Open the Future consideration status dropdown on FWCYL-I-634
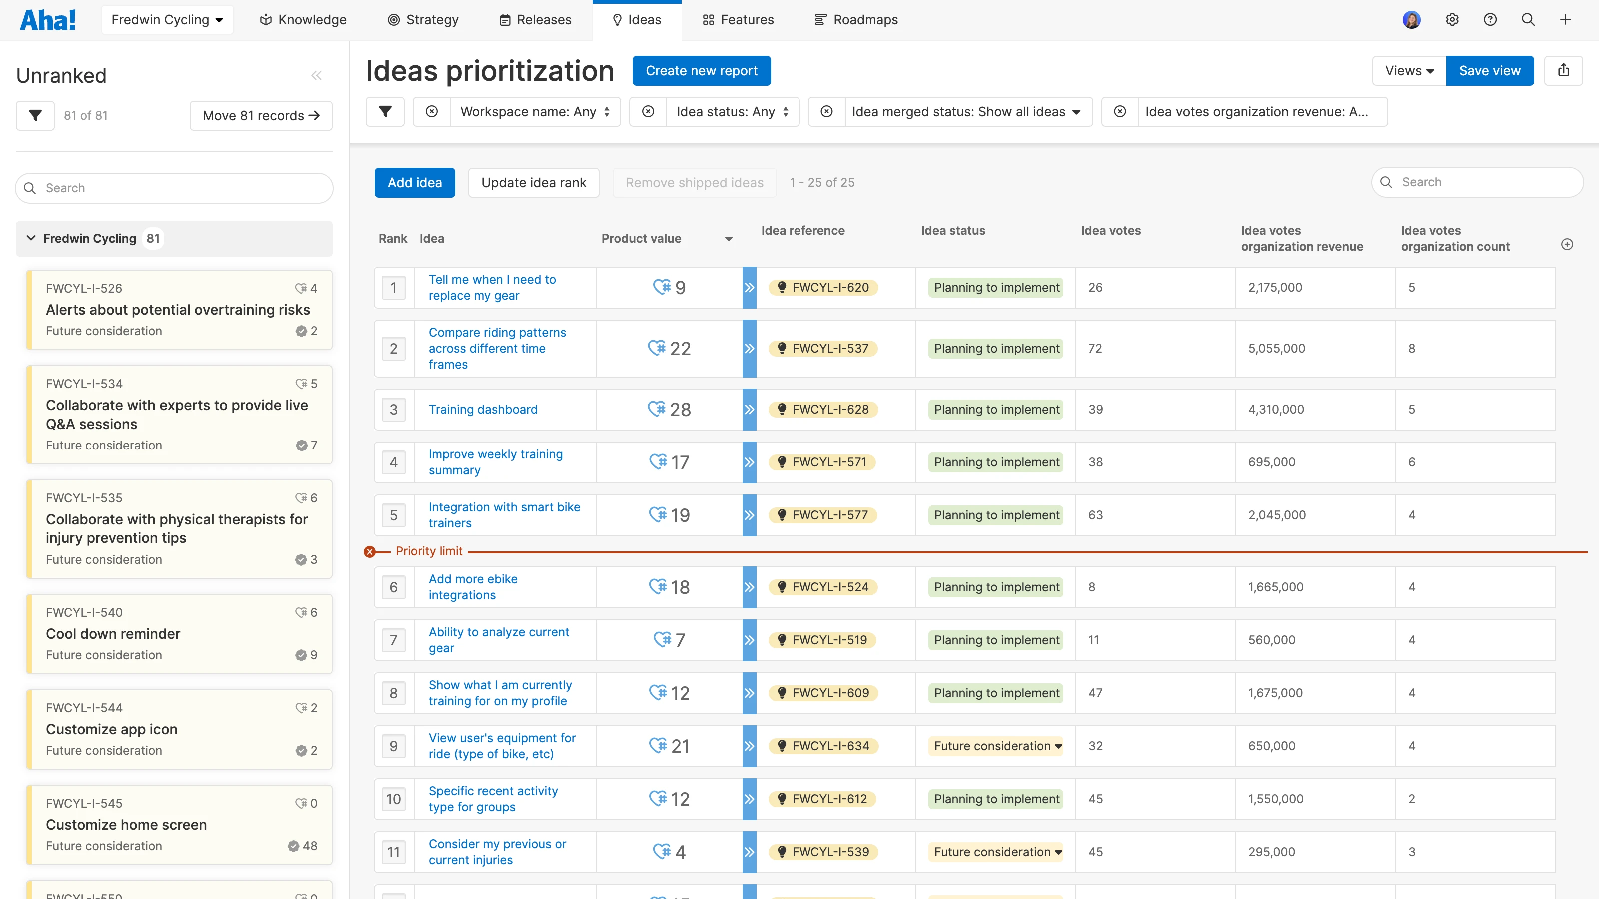 996,746
